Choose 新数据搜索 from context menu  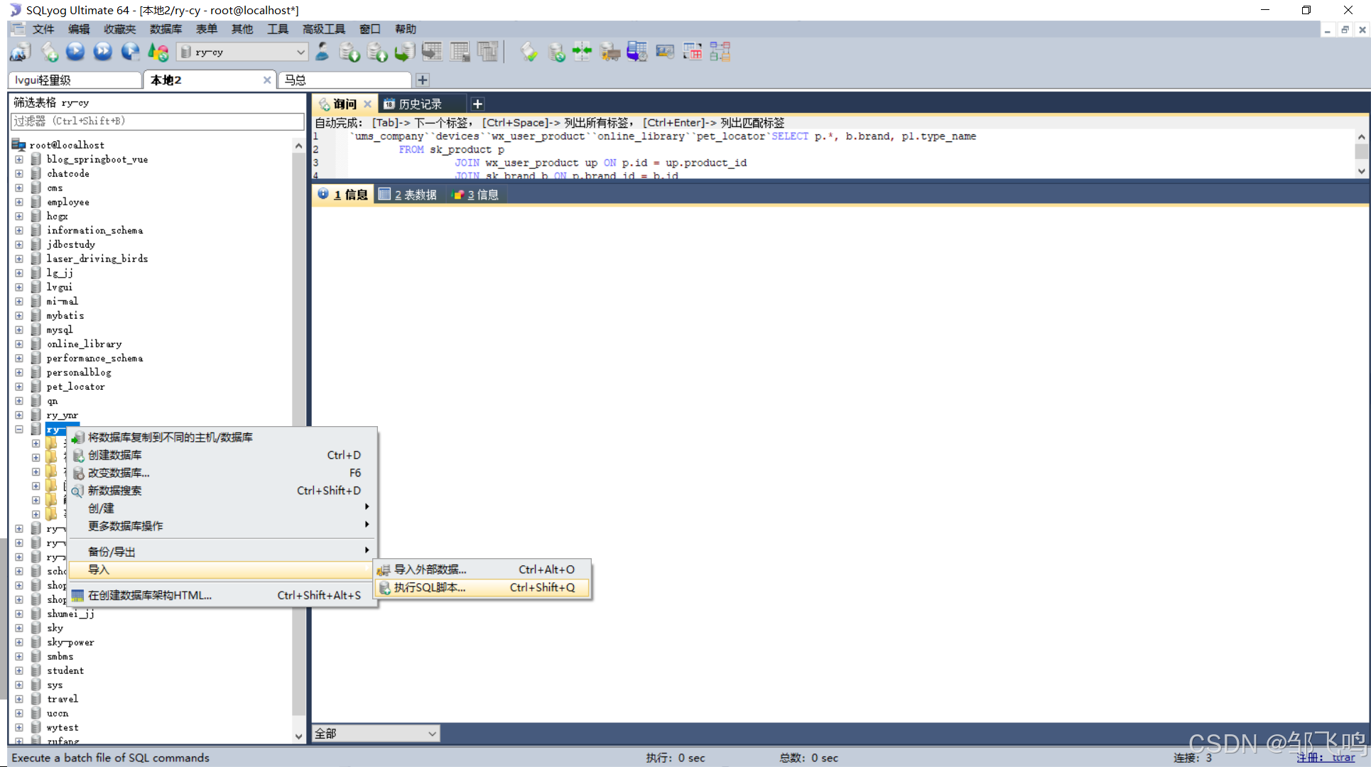pos(221,491)
